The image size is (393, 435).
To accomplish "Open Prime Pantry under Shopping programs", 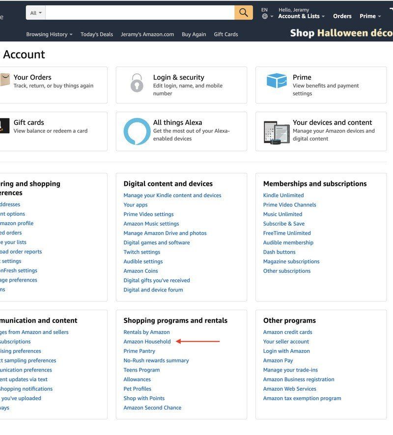I will click(139, 350).
